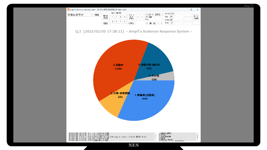Image resolution: width=267 pixels, height=150 pixels.
Task: Click the Red value input field
Action: tap(171, 17)
